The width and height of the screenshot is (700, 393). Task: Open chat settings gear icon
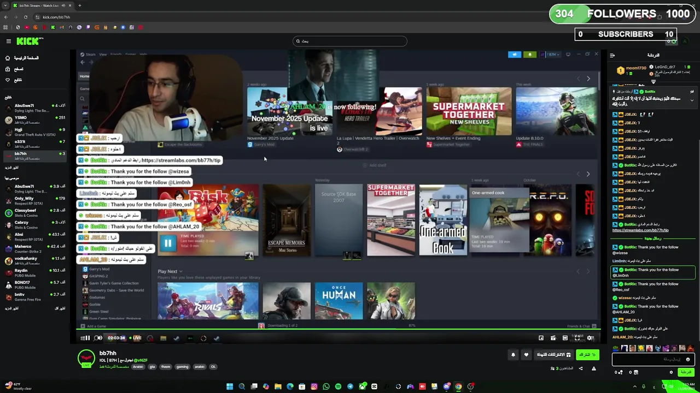(671, 372)
